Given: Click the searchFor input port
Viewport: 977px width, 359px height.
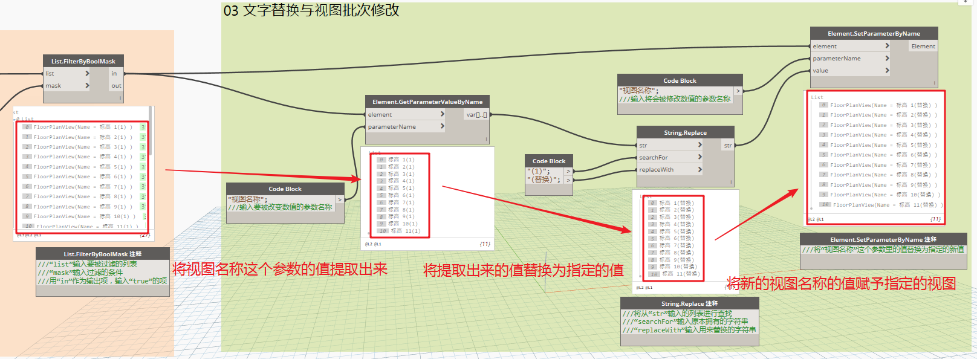Looking at the screenshot, I should pos(670,157).
